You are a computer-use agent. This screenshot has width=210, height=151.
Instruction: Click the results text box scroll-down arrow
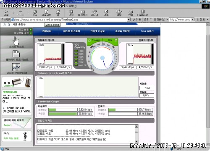[x=136, y=141]
